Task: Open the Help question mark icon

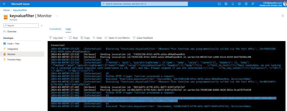Action: point(246,4)
